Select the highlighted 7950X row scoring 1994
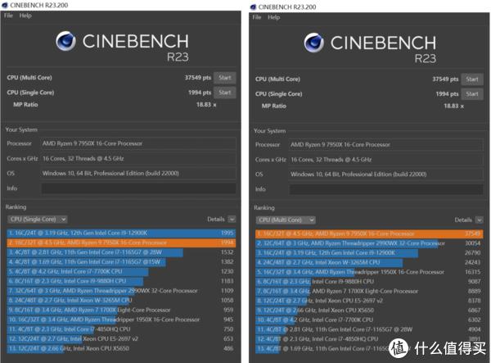 [x=121, y=243]
